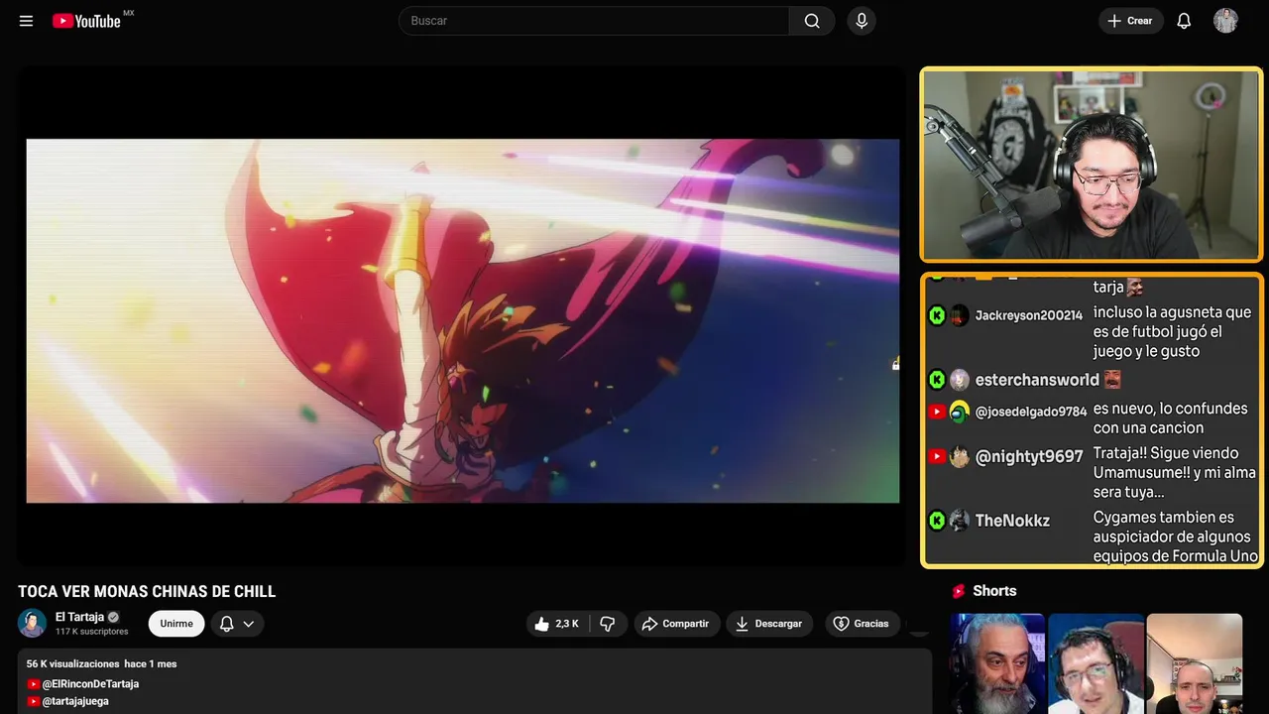The width and height of the screenshot is (1269, 714).
Task: Open the Crear button
Action: click(1130, 21)
